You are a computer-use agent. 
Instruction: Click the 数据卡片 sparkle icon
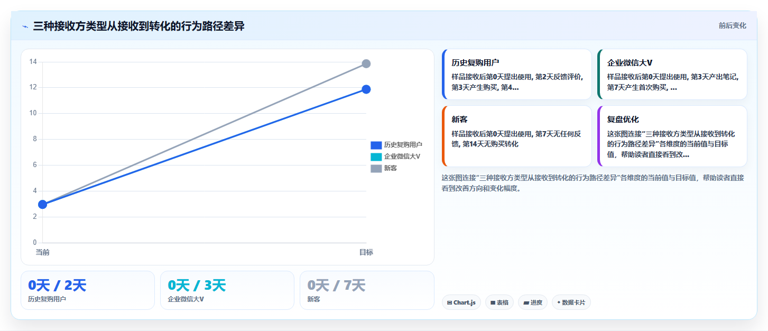coord(559,302)
